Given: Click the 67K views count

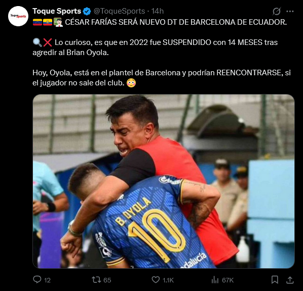Looking at the screenshot, I should [x=228, y=280].
